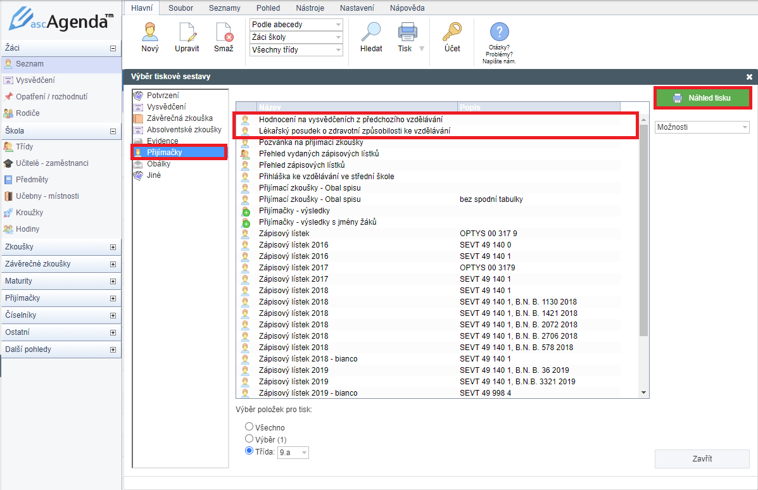Viewport: 758px width, 490px height.
Task: Click the green Náhled tisku button
Action: (x=702, y=98)
